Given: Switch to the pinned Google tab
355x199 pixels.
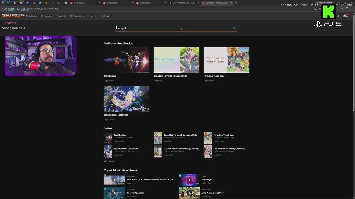Looking at the screenshot, I should click(66, 3).
